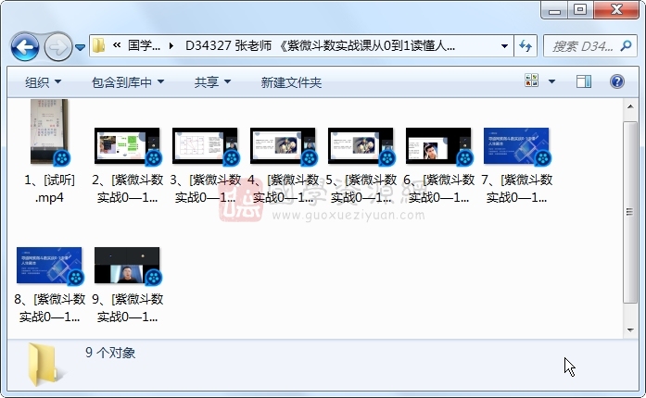Viewport: 646px width, 398px height.
Task: Click 新建文件夹 button
Action: click(291, 82)
